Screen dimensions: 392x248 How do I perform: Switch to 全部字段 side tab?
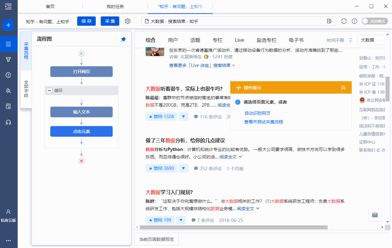pos(26,89)
